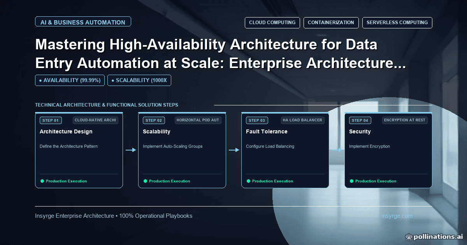Click Production Execution in the Architecture Design card
The height and width of the screenshot is (245, 467).
(x=66, y=181)
